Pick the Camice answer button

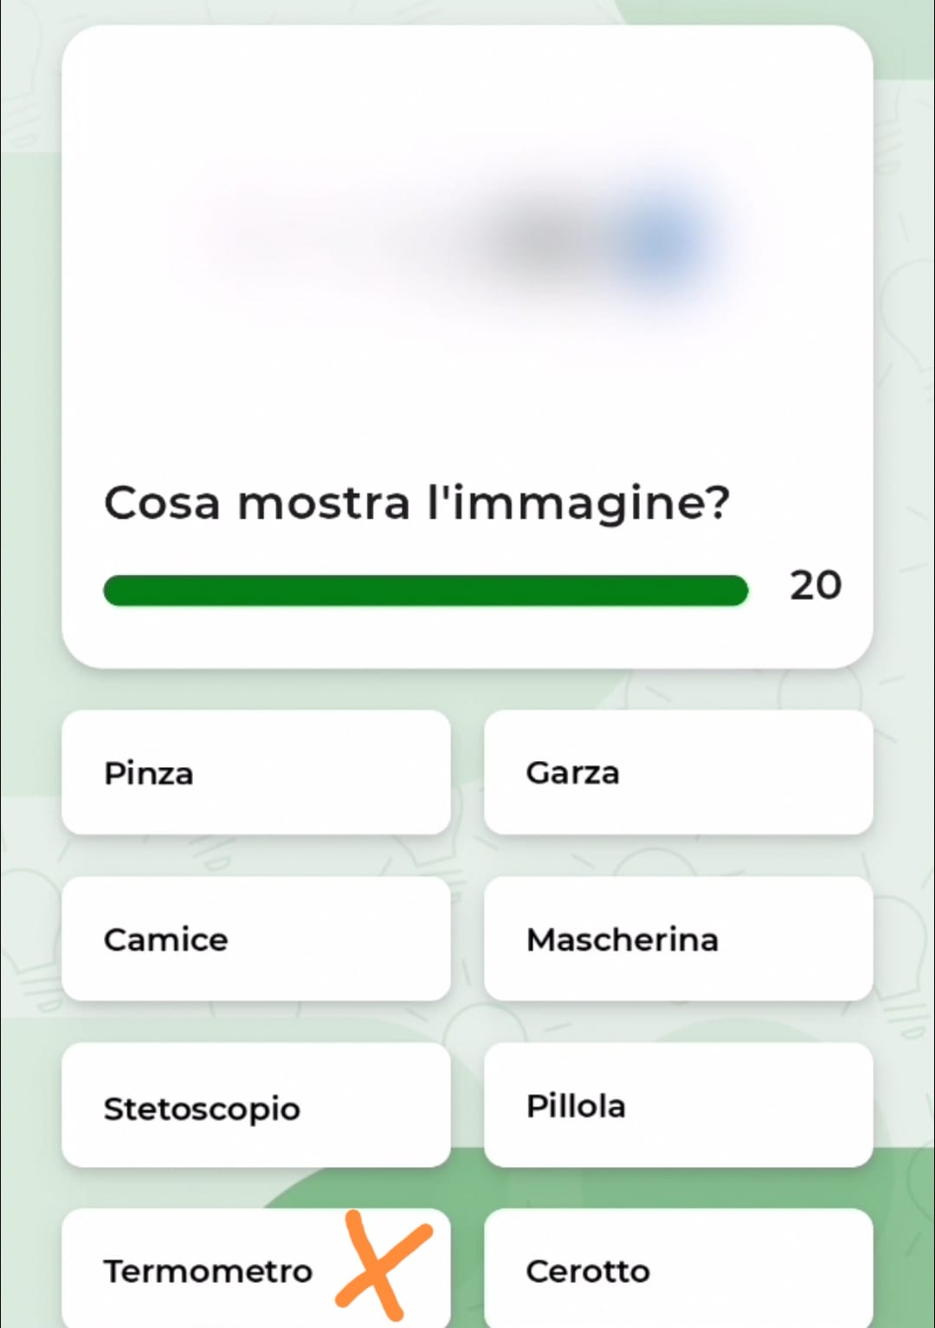pyautogui.click(x=255, y=938)
